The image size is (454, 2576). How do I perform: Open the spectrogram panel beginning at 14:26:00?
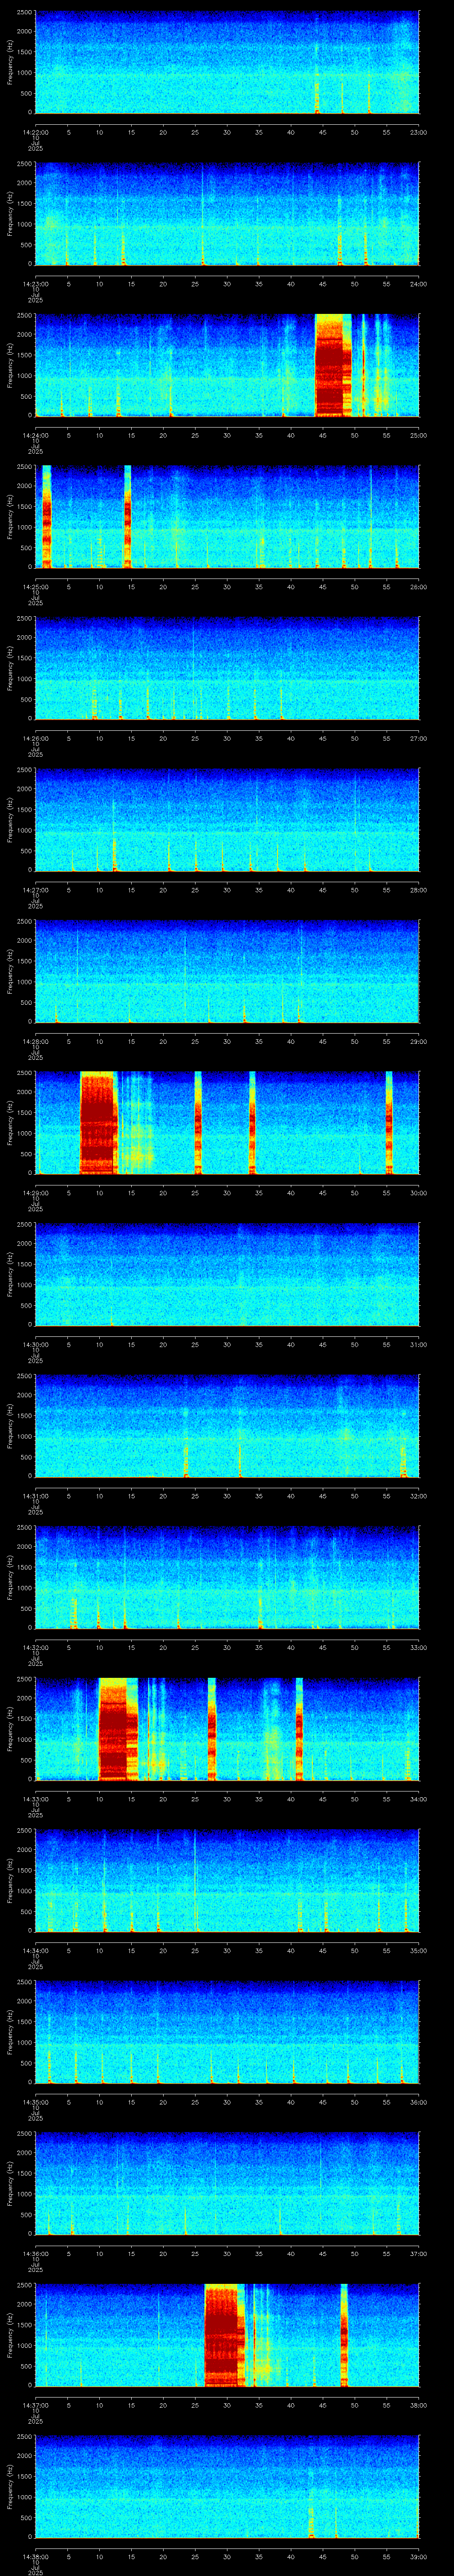pyautogui.click(x=227, y=668)
